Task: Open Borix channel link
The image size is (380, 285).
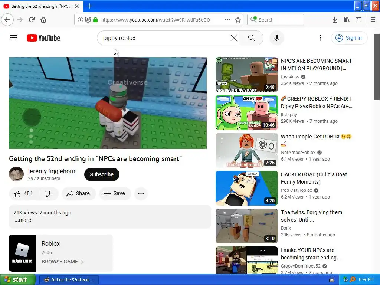Action: tap(286, 228)
